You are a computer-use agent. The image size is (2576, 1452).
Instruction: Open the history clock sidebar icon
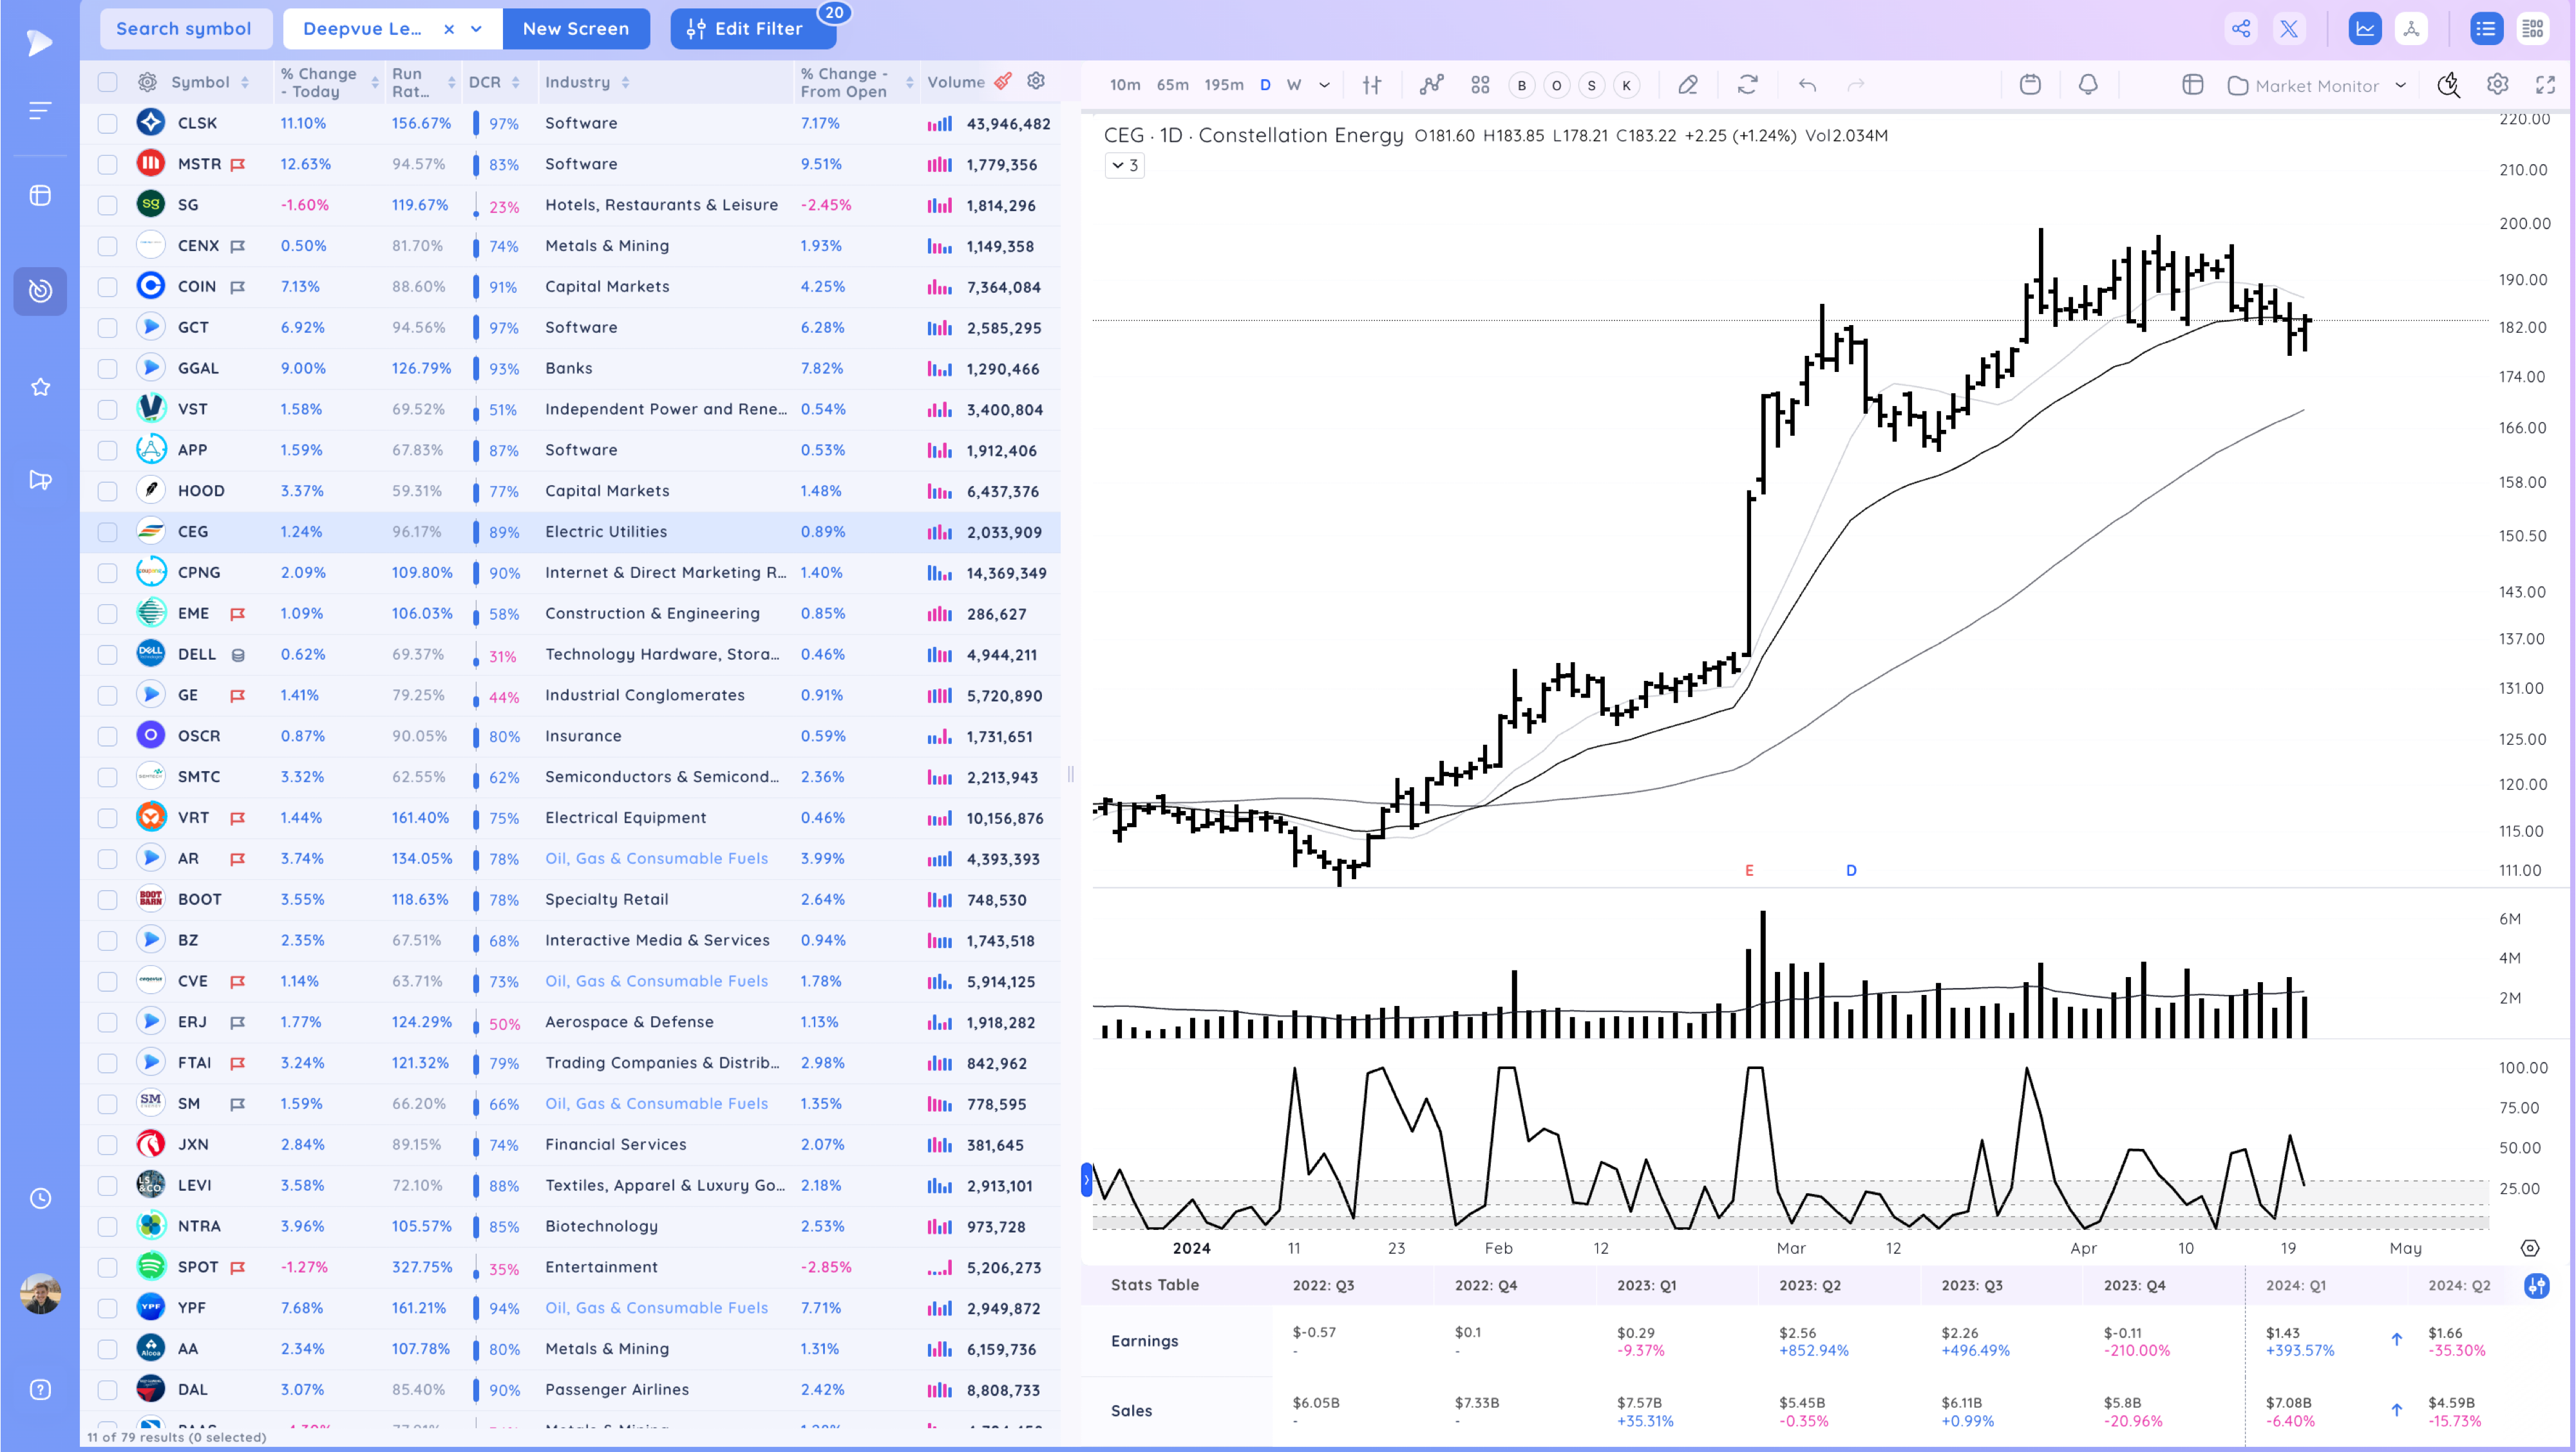pos(40,1198)
